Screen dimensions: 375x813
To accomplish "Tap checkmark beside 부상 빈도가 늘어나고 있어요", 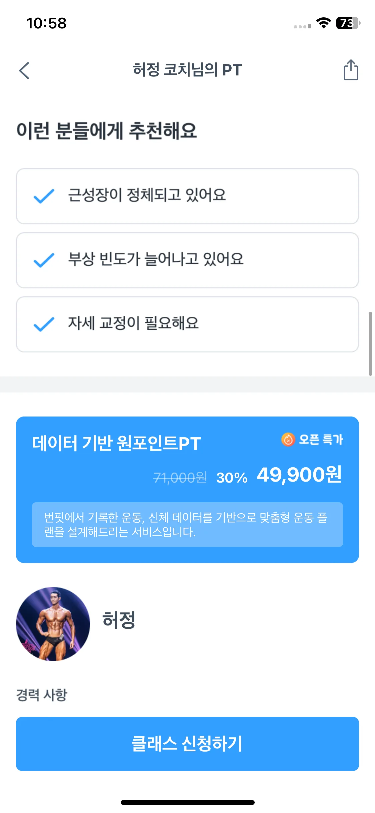I will (44, 260).
